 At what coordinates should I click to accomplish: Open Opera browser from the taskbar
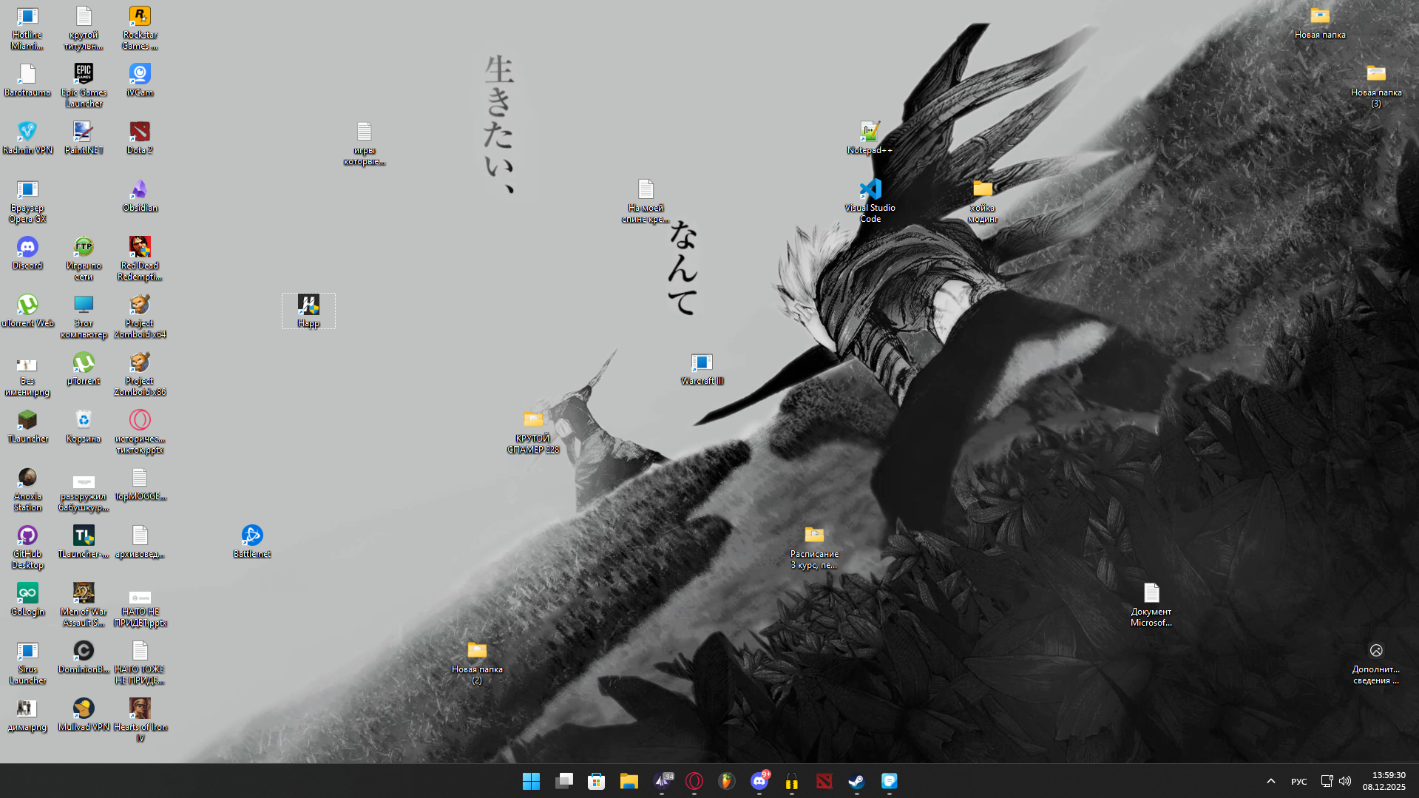694,781
